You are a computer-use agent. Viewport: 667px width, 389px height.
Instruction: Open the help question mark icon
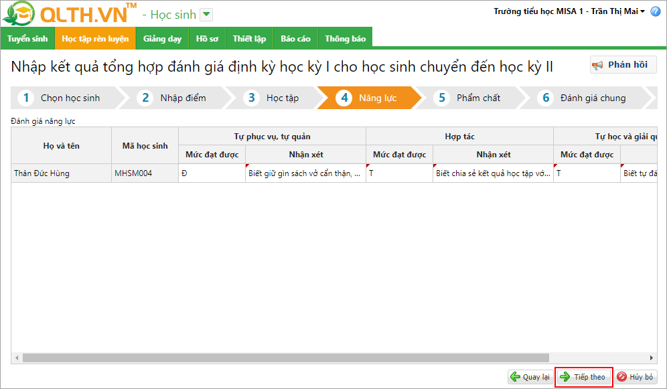656,11
